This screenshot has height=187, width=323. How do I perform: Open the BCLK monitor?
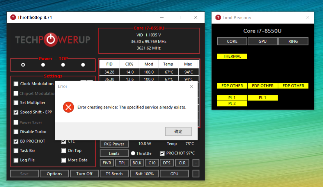click(137, 163)
